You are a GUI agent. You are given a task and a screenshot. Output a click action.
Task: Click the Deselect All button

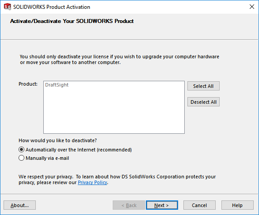tap(203, 102)
